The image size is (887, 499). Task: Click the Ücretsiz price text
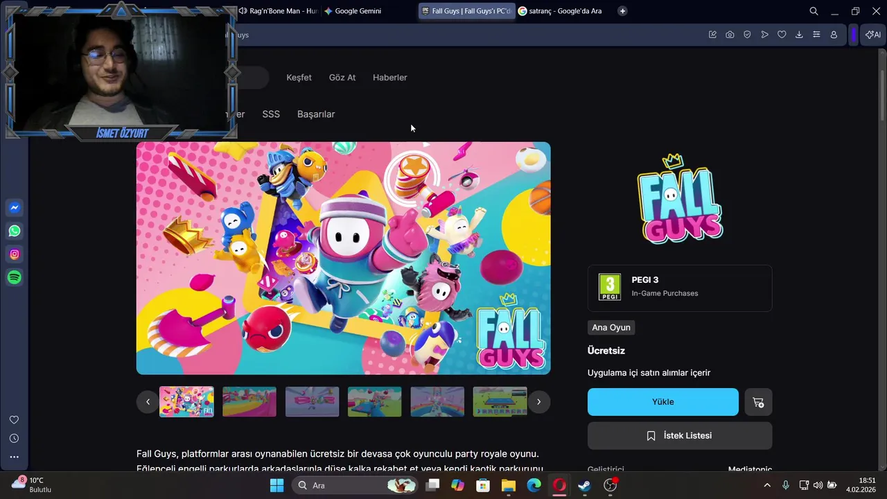606,351
